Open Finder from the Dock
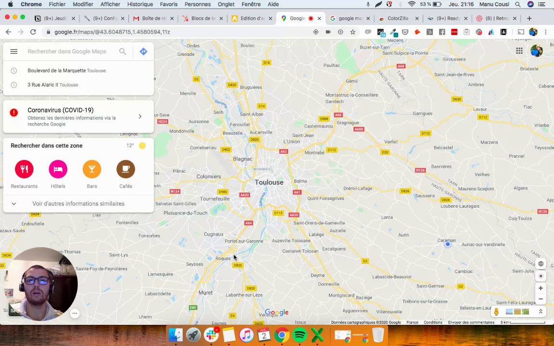Viewport: 554px width, 346px height. [176, 334]
